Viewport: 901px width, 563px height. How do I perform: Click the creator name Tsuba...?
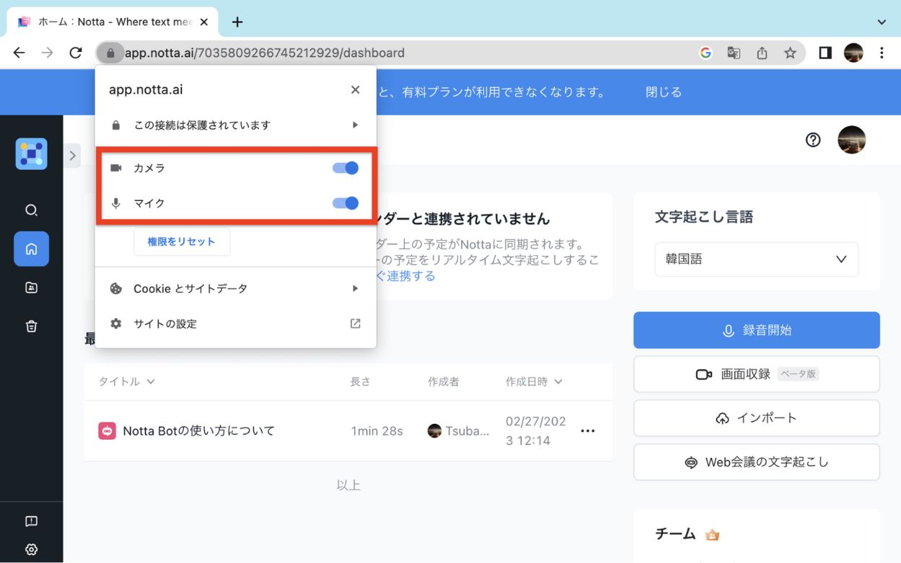[467, 431]
